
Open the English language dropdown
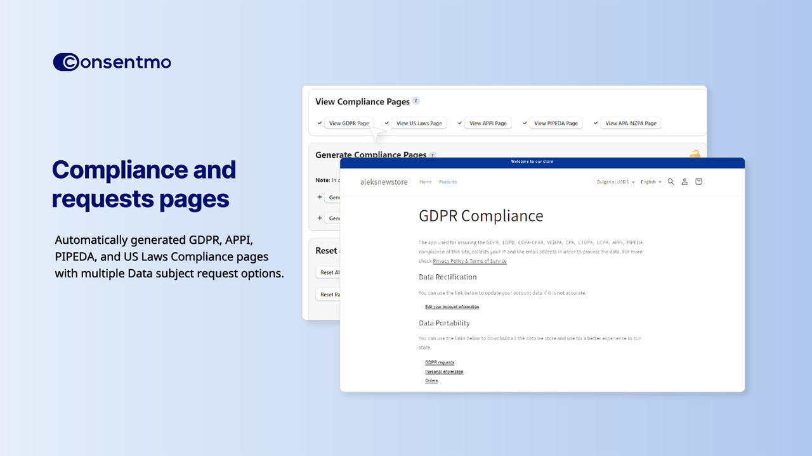point(651,182)
